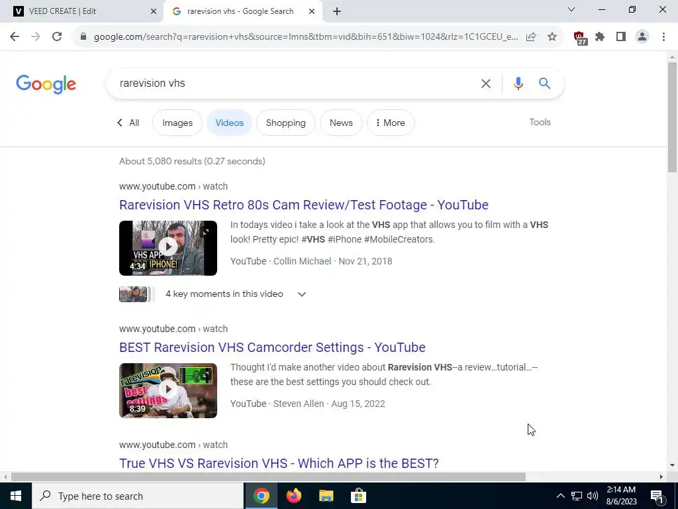678x509 pixels.
Task: Open a new browser tab
Action: point(337,11)
